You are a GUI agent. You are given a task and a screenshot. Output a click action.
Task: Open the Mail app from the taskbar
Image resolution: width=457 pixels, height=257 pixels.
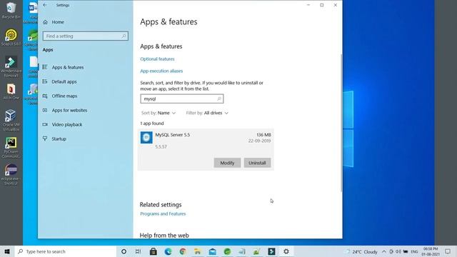pyautogui.click(x=213, y=251)
